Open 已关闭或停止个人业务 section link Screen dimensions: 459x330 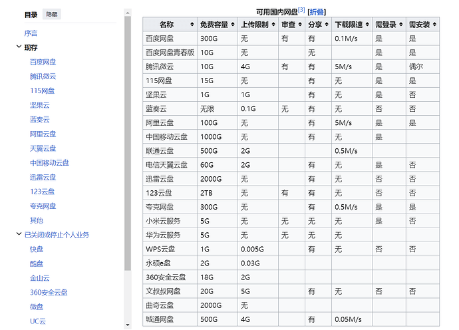click(57, 235)
